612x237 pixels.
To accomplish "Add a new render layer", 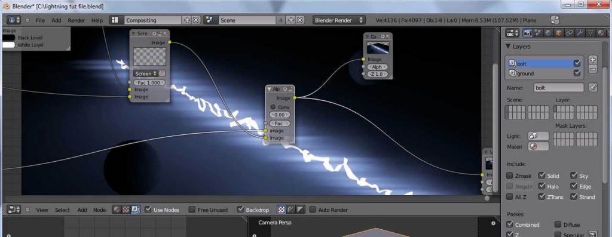I will [593, 60].
